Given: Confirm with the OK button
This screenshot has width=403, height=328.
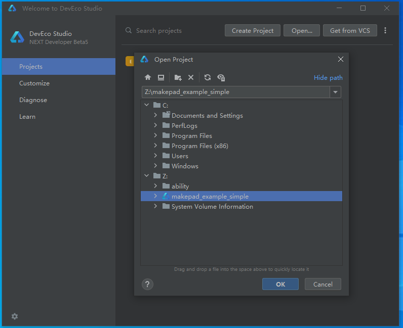Looking at the screenshot, I should pos(280,284).
